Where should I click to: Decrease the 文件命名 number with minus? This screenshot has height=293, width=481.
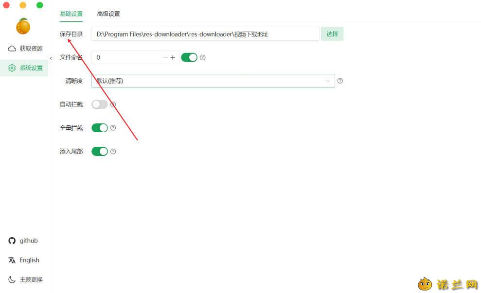(x=165, y=57)
